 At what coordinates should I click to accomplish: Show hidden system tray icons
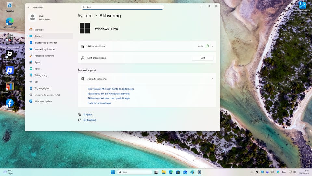(252, 172)
